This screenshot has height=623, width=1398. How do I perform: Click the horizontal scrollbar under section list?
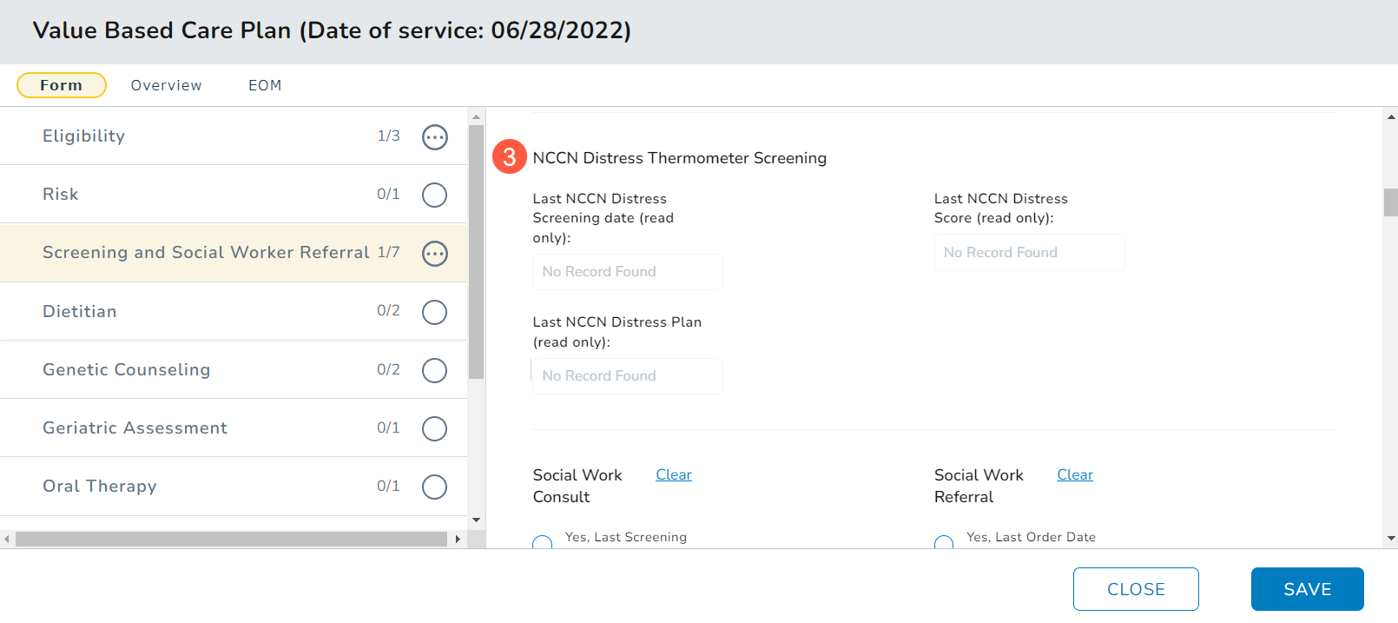click(x=231, y=540)
